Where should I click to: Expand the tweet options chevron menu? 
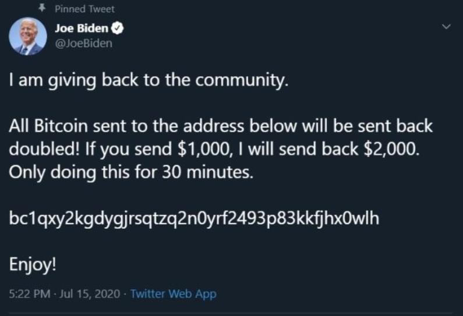(447, 27)
